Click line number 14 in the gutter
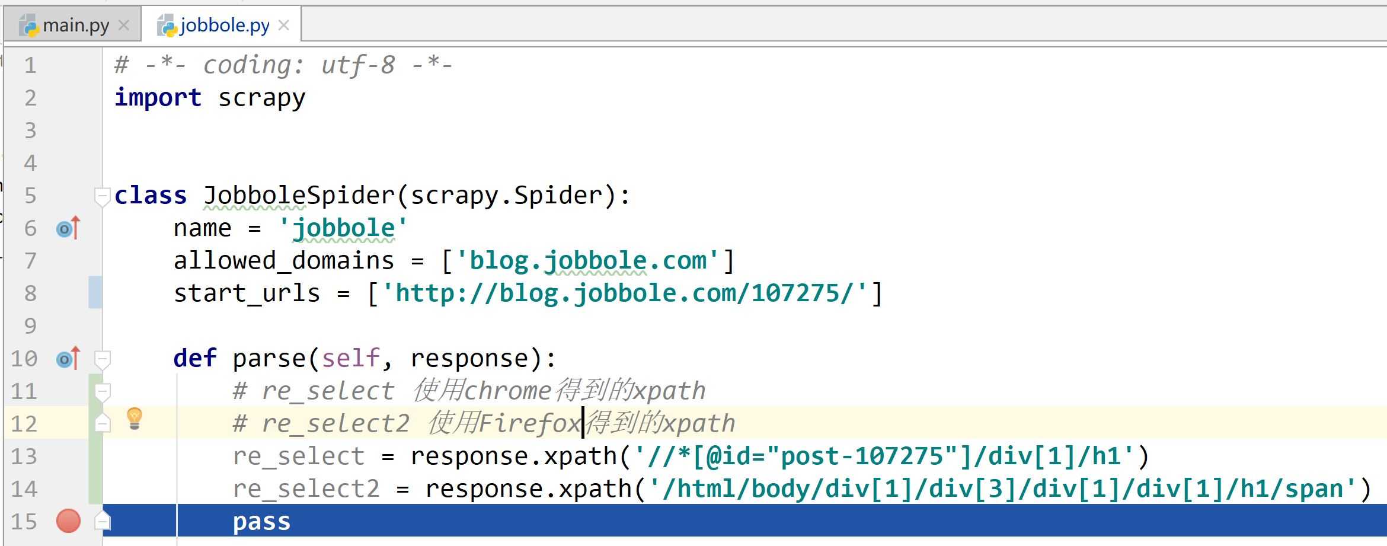The image size is (1387, 546). [24, 489]
